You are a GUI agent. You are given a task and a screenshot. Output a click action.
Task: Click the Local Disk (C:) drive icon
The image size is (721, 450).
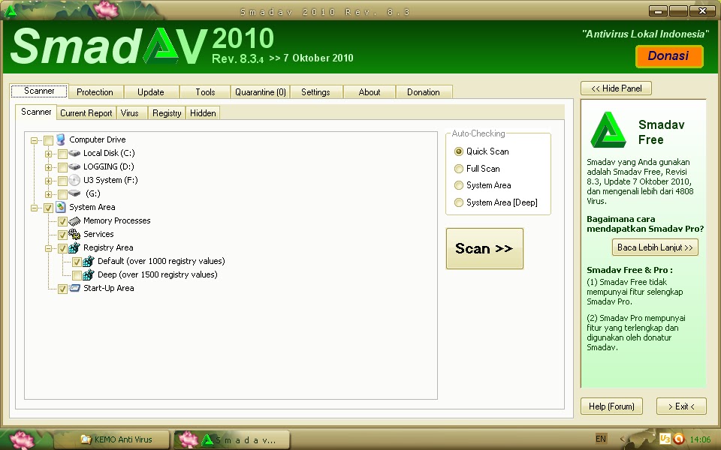[74, 153]
